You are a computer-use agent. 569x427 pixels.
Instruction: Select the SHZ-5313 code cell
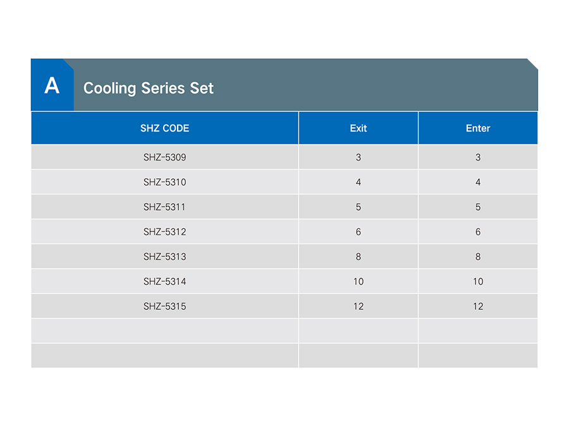point(165,257)
